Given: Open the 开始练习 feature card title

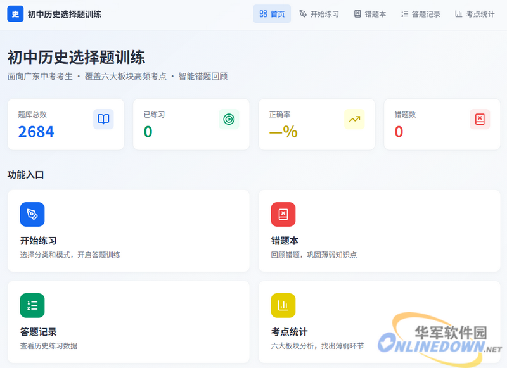Looking at the screenshot, I should pos(39,241).
